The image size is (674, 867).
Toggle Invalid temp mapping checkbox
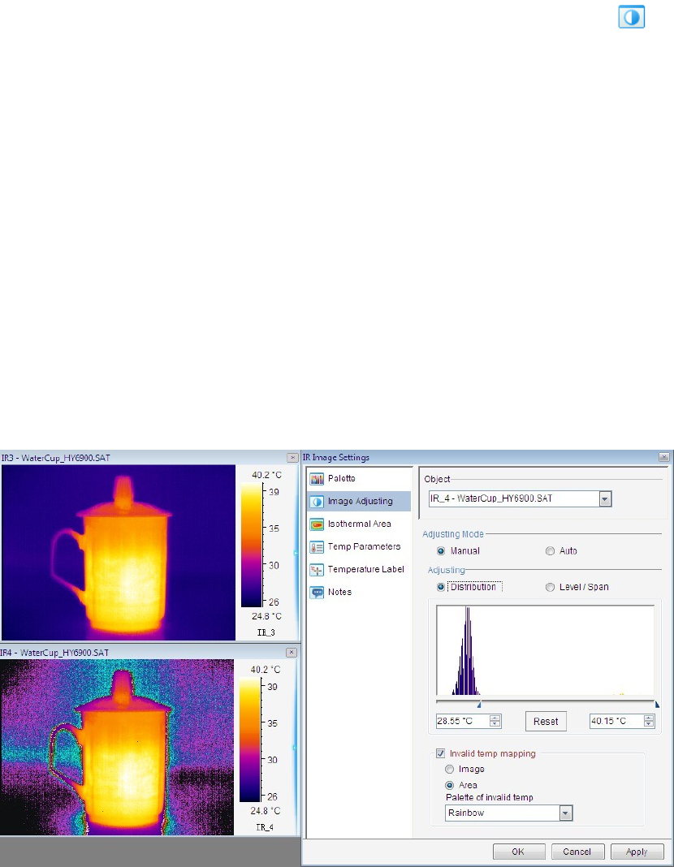pyautogui.click(x=441, y=753)
